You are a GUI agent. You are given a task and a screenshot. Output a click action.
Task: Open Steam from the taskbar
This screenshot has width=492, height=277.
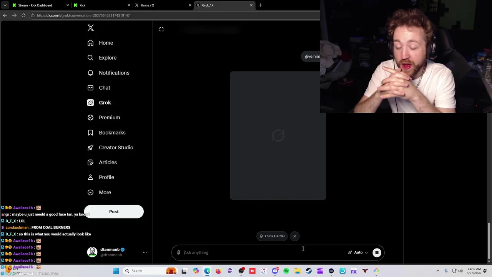[309, 271]
